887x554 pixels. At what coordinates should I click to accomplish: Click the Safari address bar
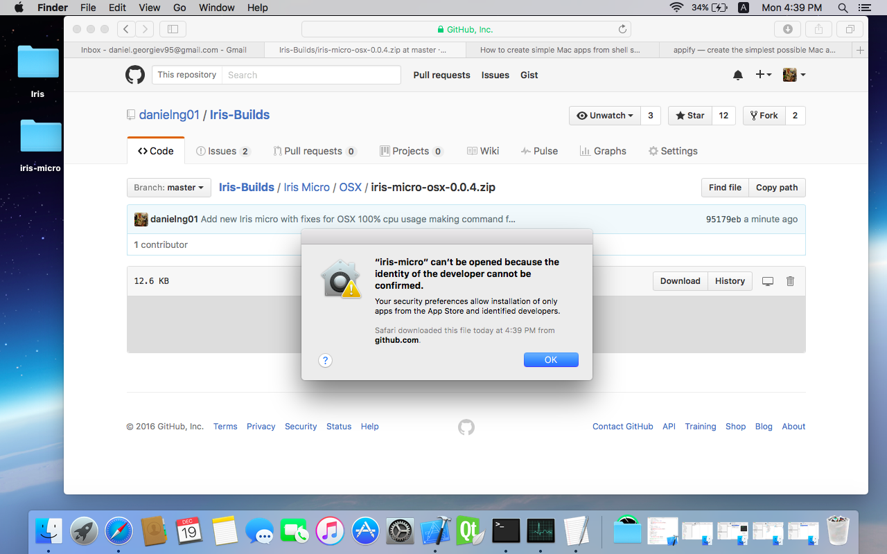coord(466,29)
